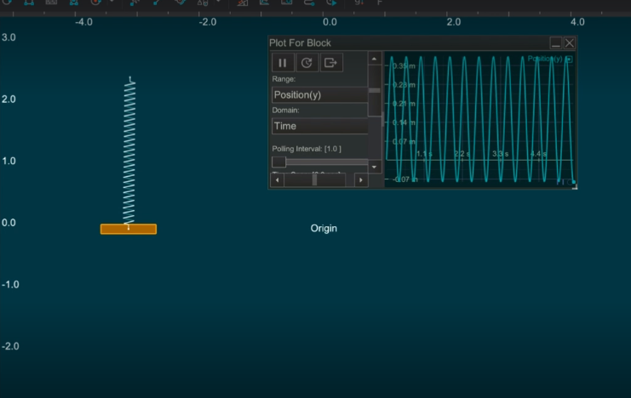Click the plot panel's vertical scroll down arrow
The height and width of the screenshot is (398, 631).
(374, 167)
